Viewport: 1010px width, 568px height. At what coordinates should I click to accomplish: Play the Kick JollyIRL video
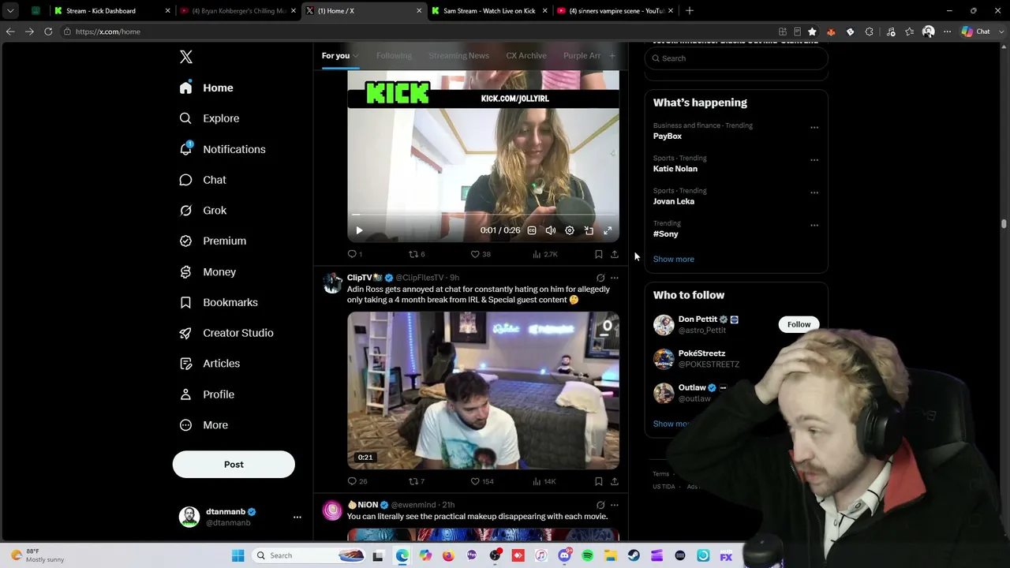pos(359,230)
